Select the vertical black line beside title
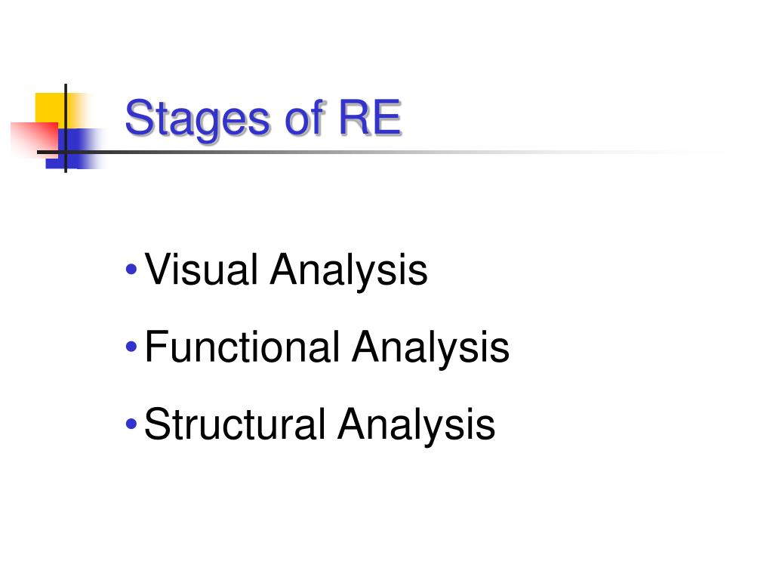This screenshot has width=773, height=580. coord(66,128)
